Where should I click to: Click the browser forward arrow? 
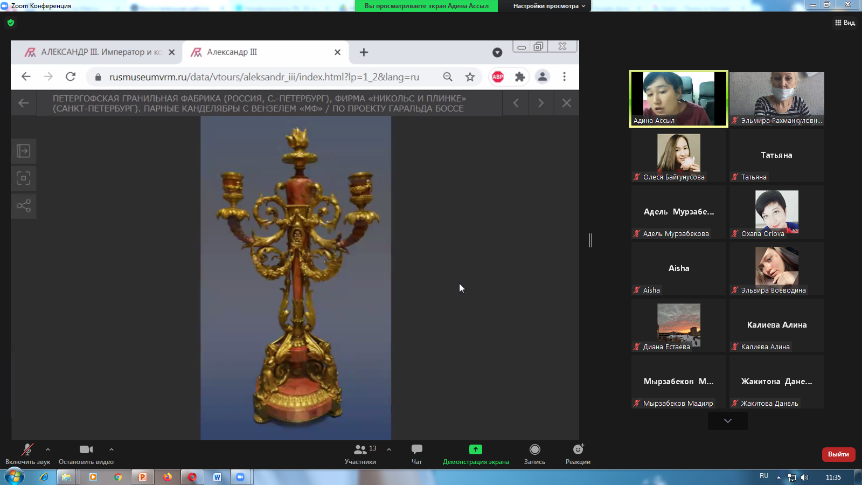pyautogui.click(x=48, y=77)
